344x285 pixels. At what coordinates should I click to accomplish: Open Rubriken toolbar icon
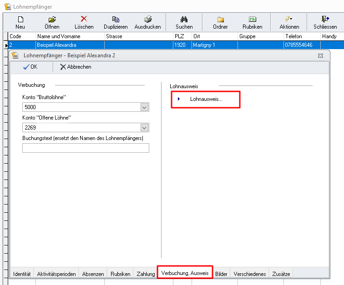tap(252, 20)
